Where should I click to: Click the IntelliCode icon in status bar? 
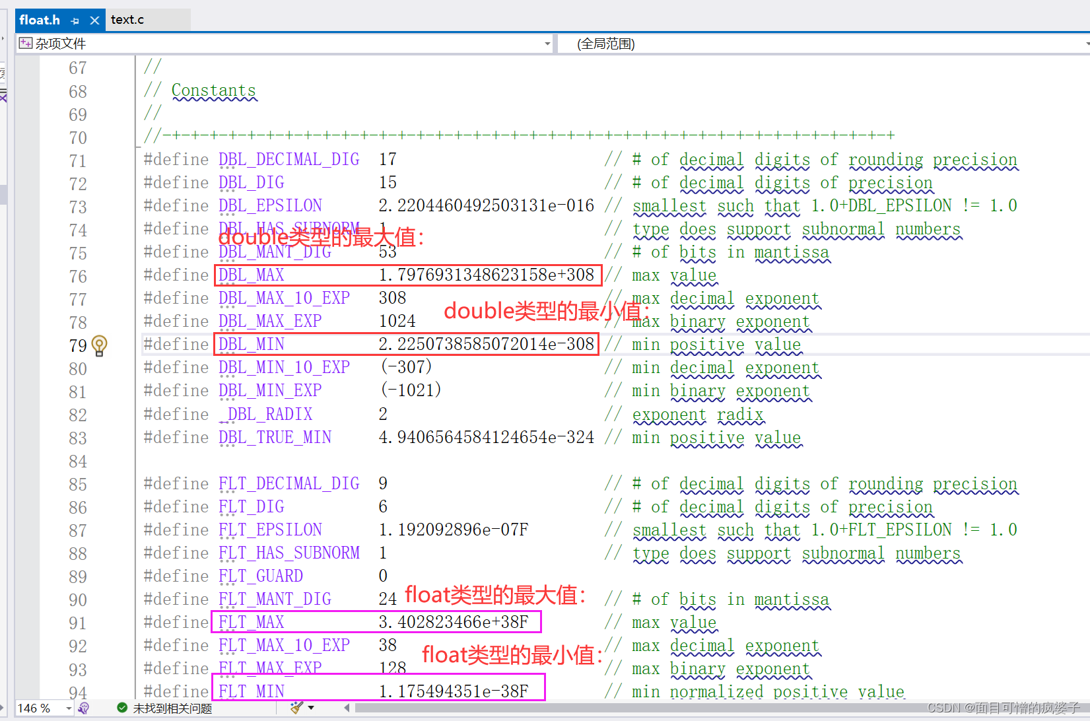point(83,708)
